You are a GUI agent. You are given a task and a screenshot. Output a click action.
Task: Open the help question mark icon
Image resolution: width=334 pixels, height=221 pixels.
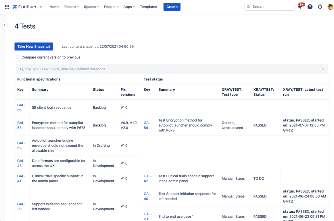tap(310, 7)
